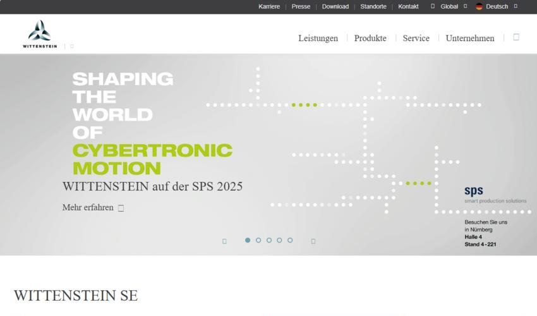Click the arrow icon after Mehr erfahren
This screenshot has width=537, height=316.
click(121, 208)
